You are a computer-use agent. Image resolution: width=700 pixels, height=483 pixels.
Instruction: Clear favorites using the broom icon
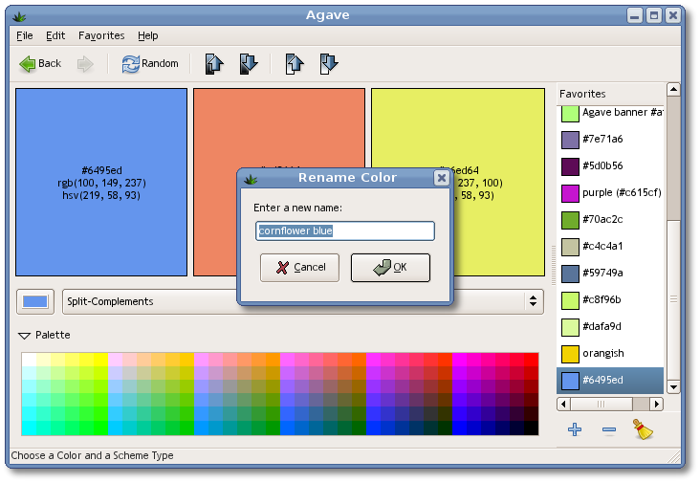pyautogui.click(x=644, y=430)
